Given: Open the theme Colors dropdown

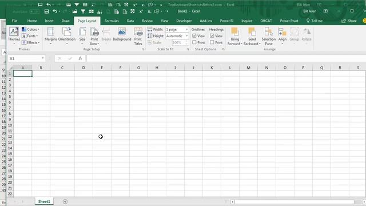Looking at the screenshot, I should [30, 29].
